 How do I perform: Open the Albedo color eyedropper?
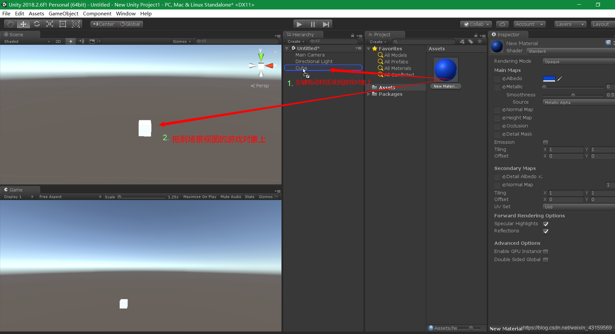(x=560, y=79)
